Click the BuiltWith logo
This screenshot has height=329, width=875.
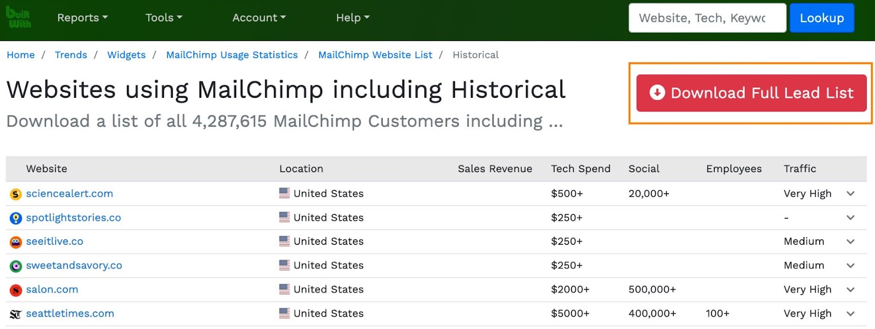[x=18, y=17]
